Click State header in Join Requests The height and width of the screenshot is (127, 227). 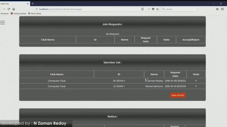[166, 40]
